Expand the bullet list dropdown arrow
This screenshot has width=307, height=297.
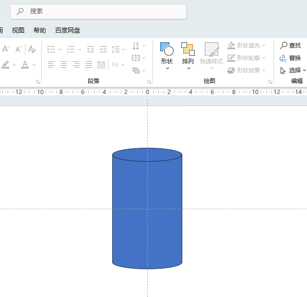[60, 49]
